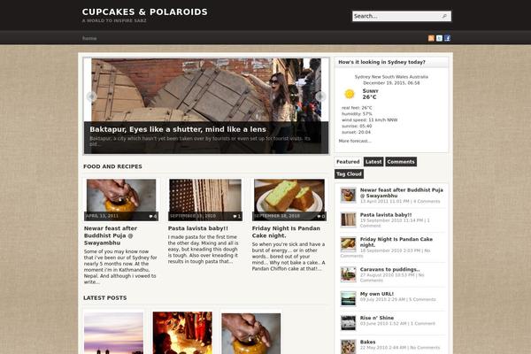Open the RSS feed icon

(x=431, y=38)
